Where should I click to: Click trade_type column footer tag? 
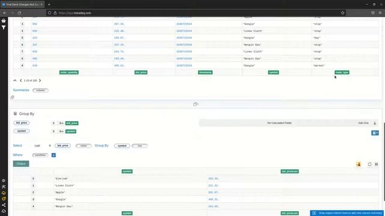342,73
